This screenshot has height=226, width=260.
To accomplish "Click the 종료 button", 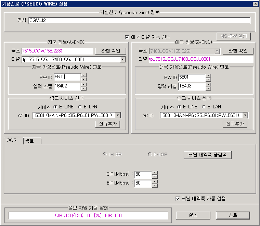I will (x=233, y=215).
